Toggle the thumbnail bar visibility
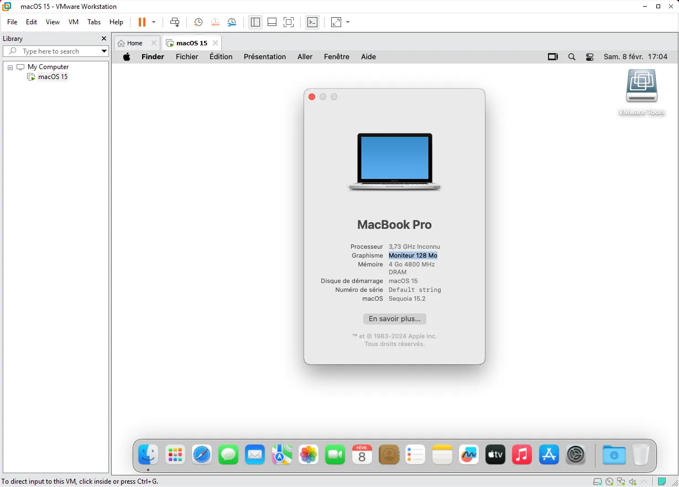 [x=271, y=22]
